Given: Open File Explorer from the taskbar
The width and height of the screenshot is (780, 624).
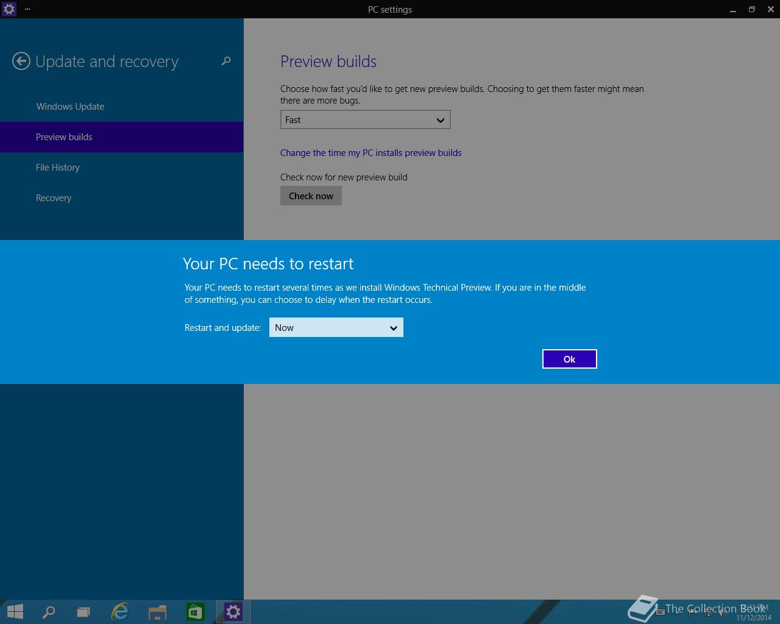Looking at the screenshot, I should 157,611.
